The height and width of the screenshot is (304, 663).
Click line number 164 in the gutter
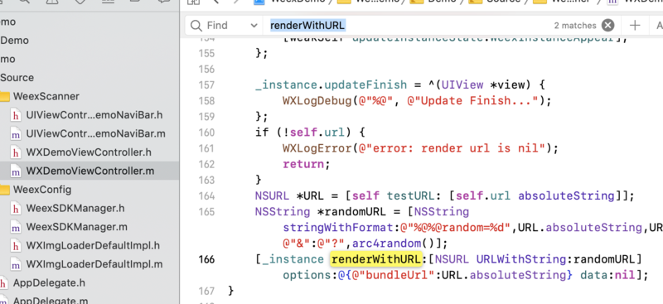click(x=206, y=195)
